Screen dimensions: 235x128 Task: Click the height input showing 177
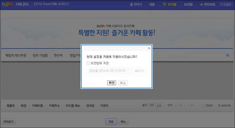152,106
